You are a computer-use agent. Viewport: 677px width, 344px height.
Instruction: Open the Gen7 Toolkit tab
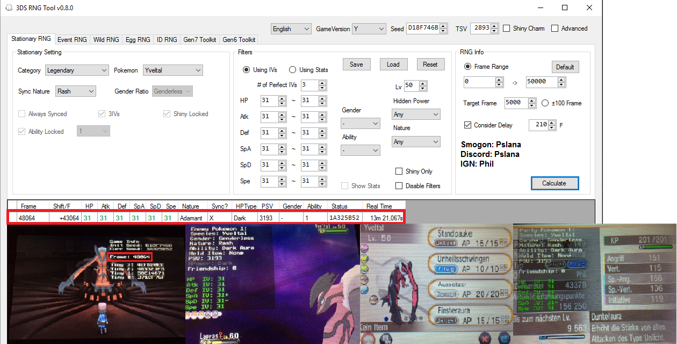click(x=200, y=40)
